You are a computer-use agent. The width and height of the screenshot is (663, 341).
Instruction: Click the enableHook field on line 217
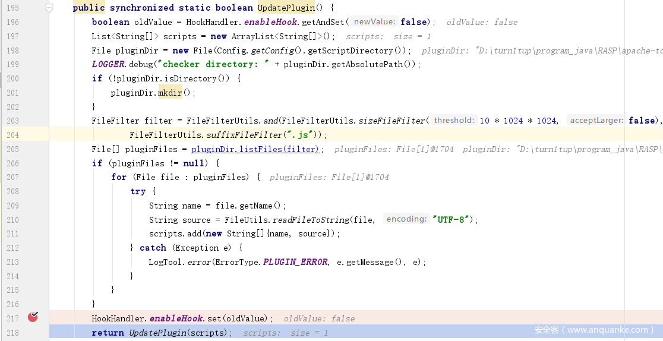pos(176,318)
